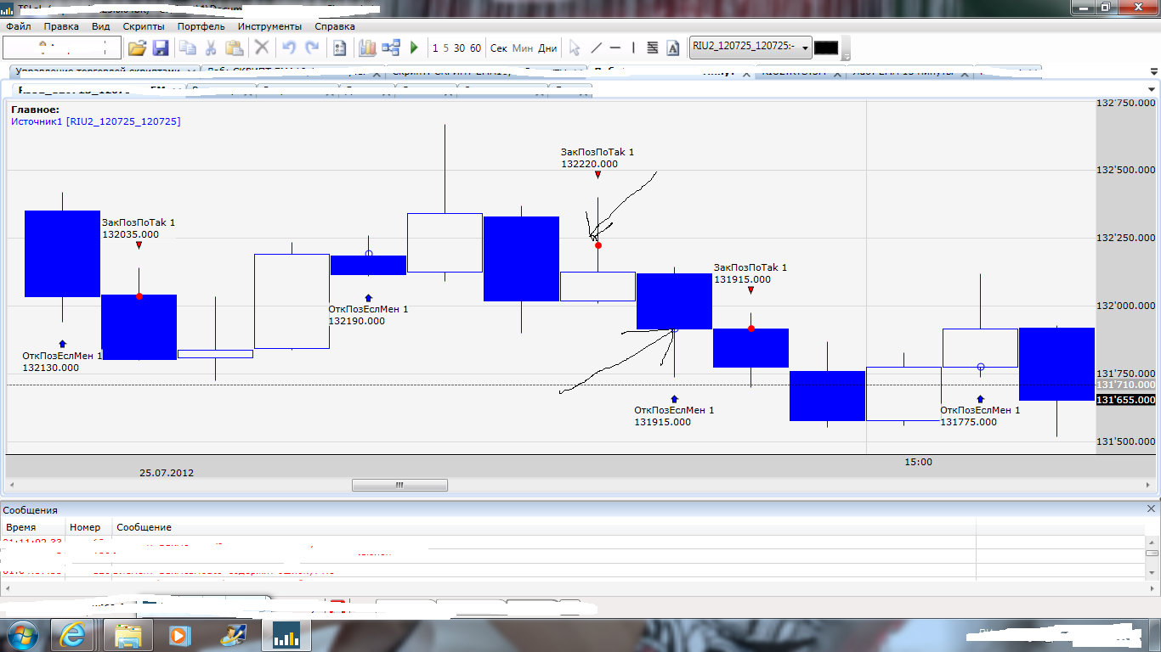Set timeframe unit to Сек
Screen dimensions: 1161x652
click(499, 48)
